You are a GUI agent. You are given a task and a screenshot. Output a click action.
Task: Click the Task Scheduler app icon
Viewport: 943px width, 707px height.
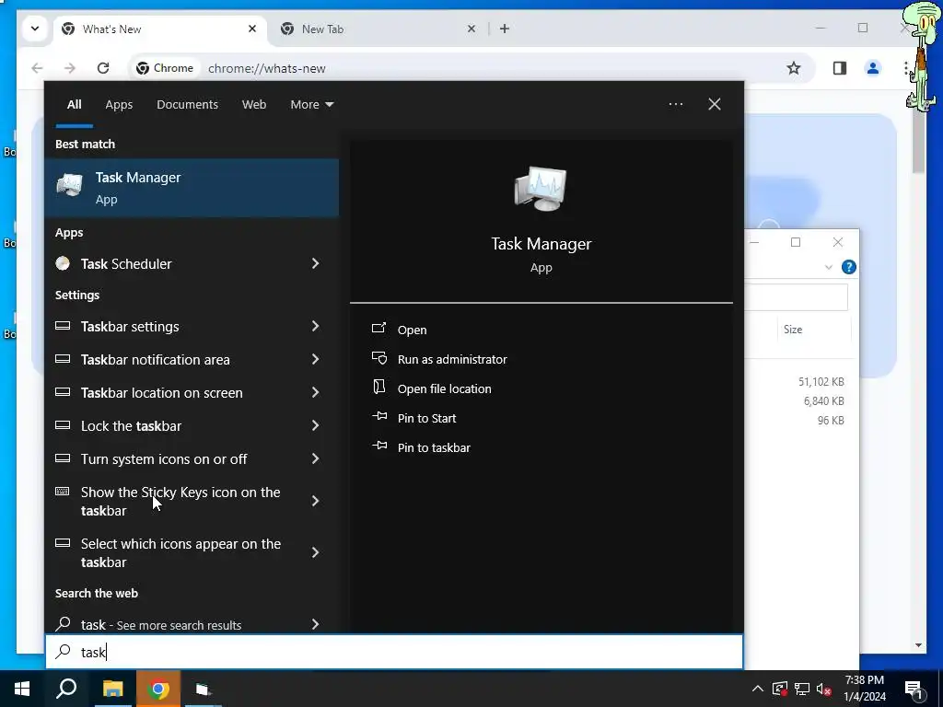pyautogui.click(x=63, y=263)
